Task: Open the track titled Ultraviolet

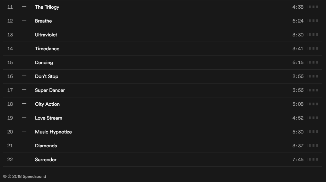Action: click(46, 35)
